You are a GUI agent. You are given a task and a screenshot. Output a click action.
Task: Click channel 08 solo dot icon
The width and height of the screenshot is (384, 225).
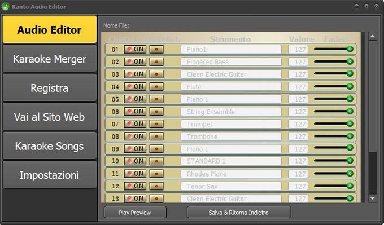click(x=156, y=136)
